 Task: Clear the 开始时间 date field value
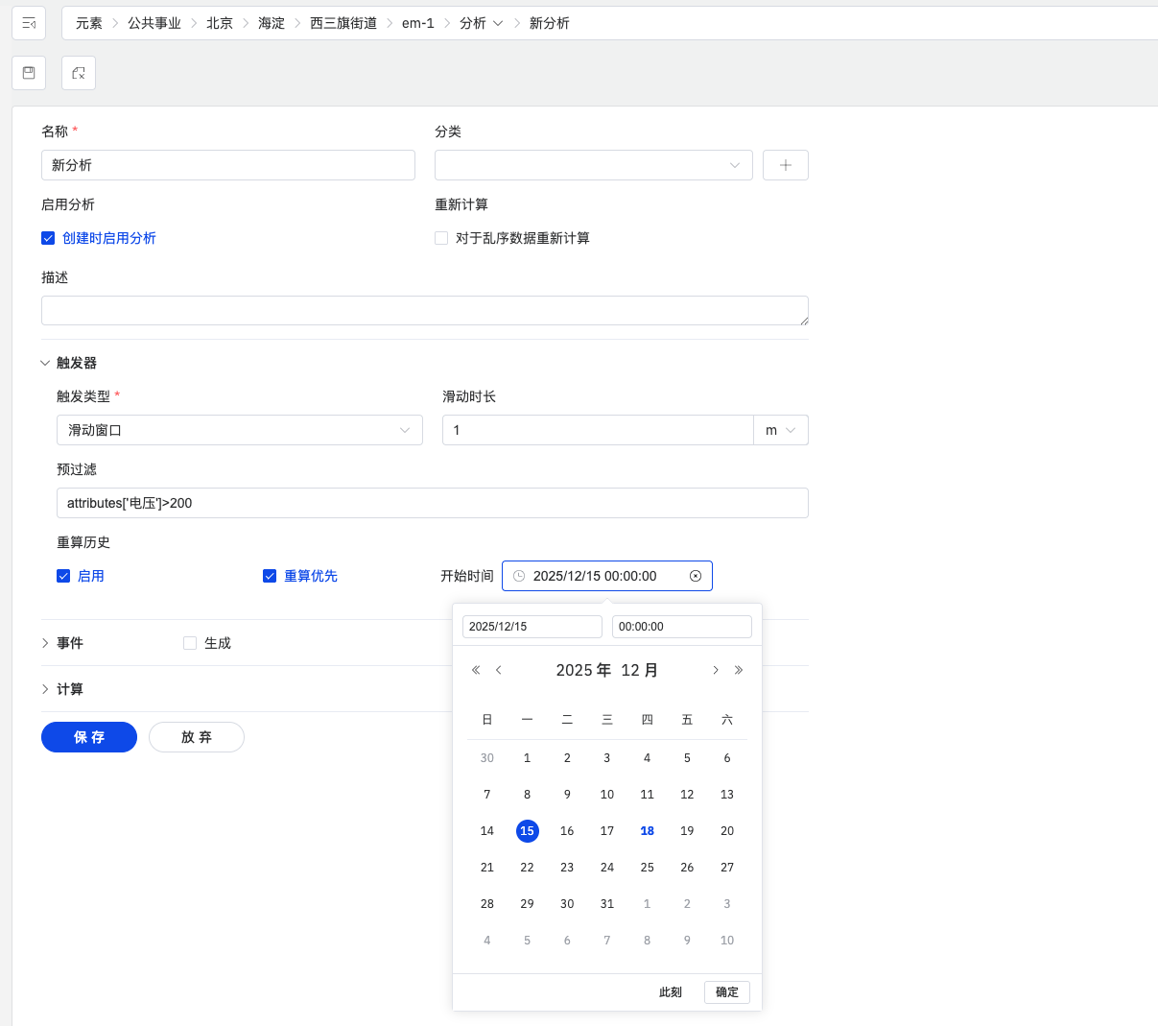tap(696, 576)
